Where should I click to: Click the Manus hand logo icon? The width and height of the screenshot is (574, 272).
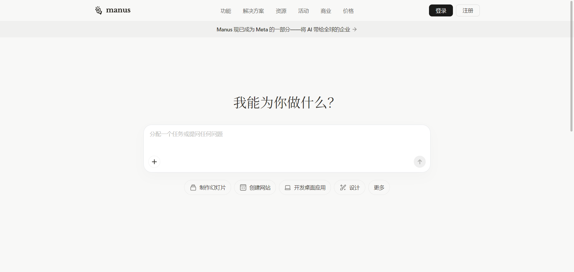click(98, 10)
